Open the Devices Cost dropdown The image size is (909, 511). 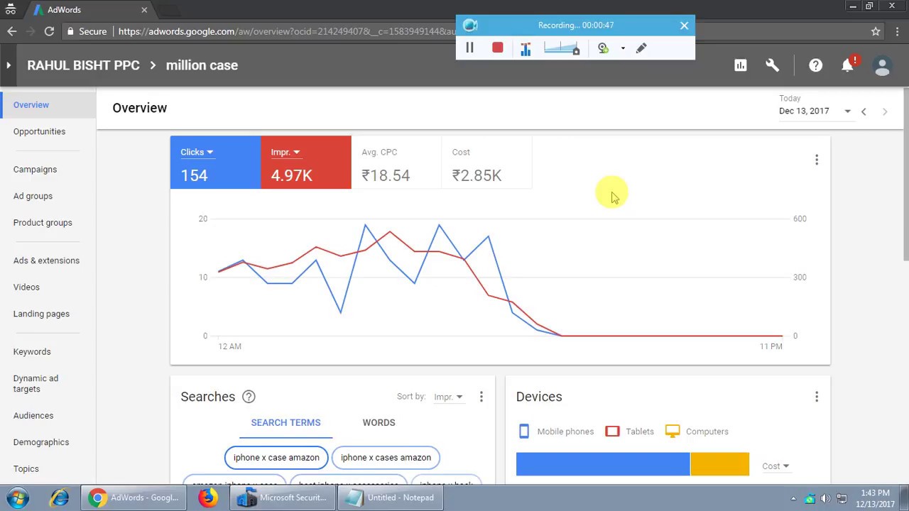(775, 466)
